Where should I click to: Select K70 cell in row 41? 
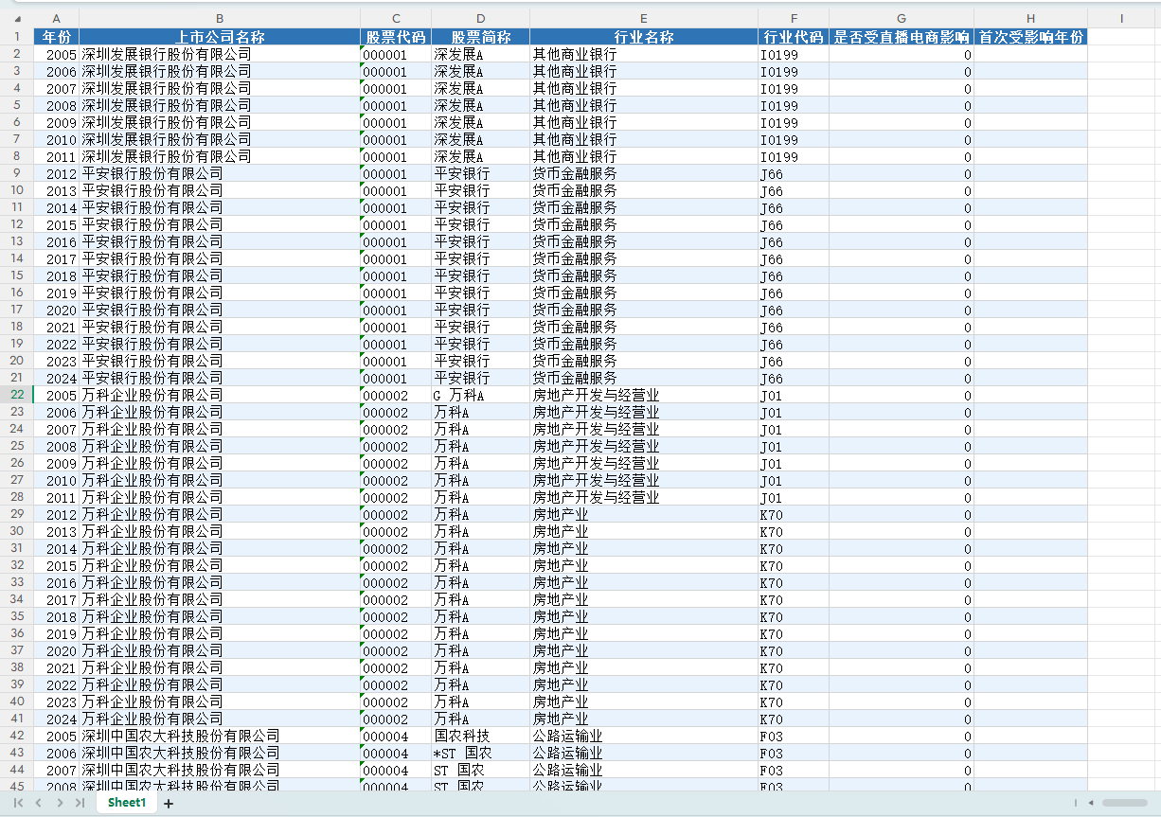[x=794, y=719]
